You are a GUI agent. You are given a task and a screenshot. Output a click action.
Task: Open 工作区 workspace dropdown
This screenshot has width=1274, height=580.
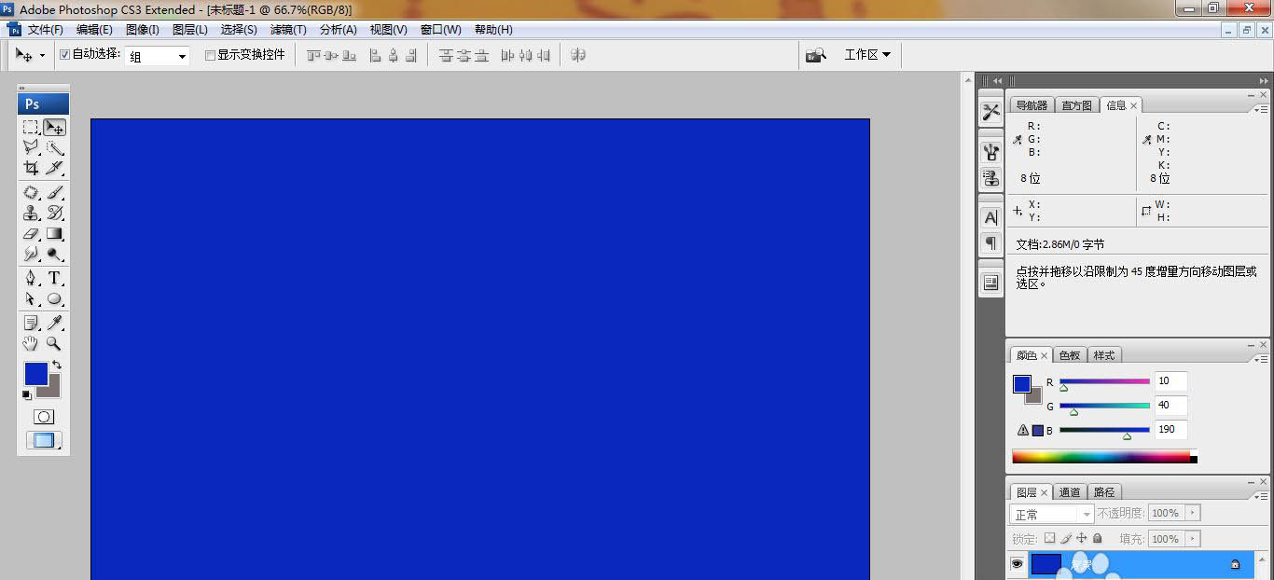point(867,55)
